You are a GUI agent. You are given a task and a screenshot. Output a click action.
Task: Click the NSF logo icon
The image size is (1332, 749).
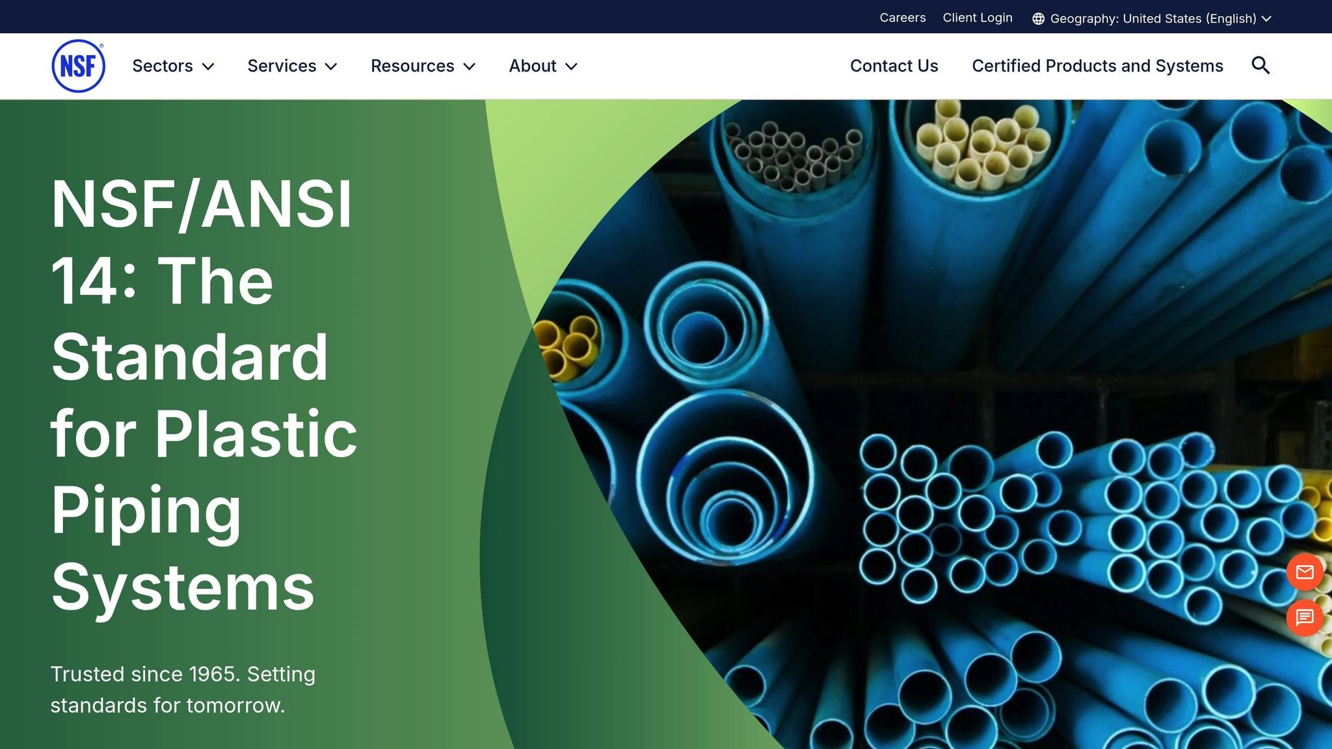coord(78,66)
